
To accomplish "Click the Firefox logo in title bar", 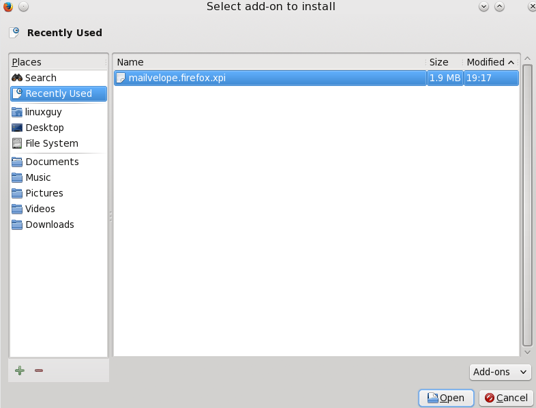I will pyautogui.click(x=8, y=7).
